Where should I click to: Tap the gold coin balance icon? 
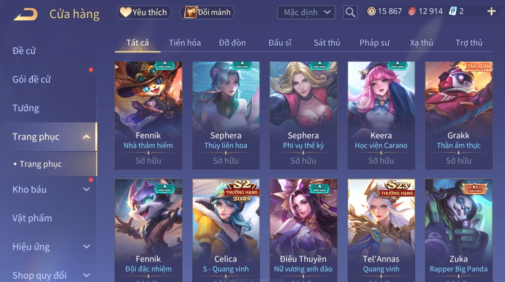click(371, 11)
